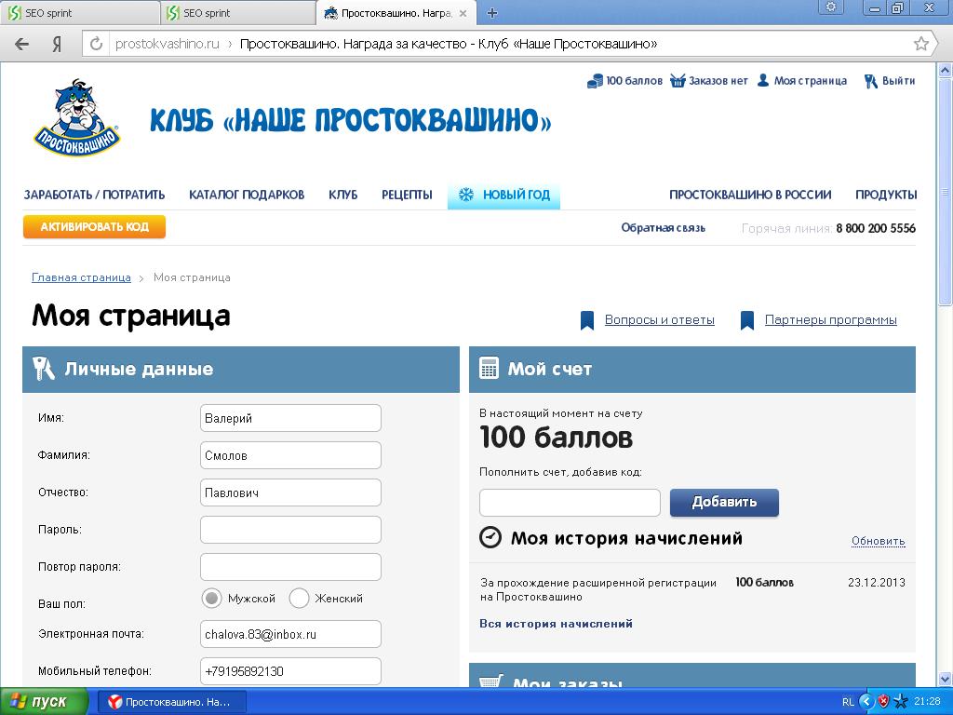Select Женский gender radio button

(x=299, y=599)
